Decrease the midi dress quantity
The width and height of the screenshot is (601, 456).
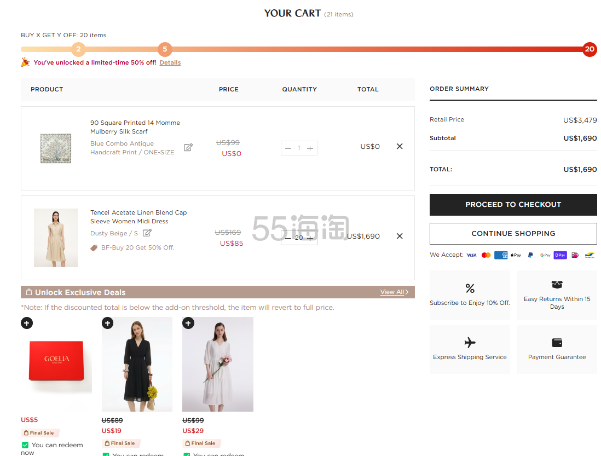point(288,238)
